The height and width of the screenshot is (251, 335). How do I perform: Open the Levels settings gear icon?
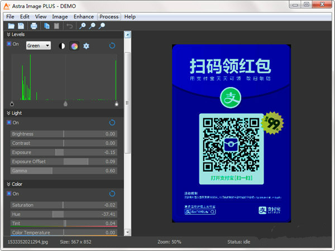tap(86, 46)
